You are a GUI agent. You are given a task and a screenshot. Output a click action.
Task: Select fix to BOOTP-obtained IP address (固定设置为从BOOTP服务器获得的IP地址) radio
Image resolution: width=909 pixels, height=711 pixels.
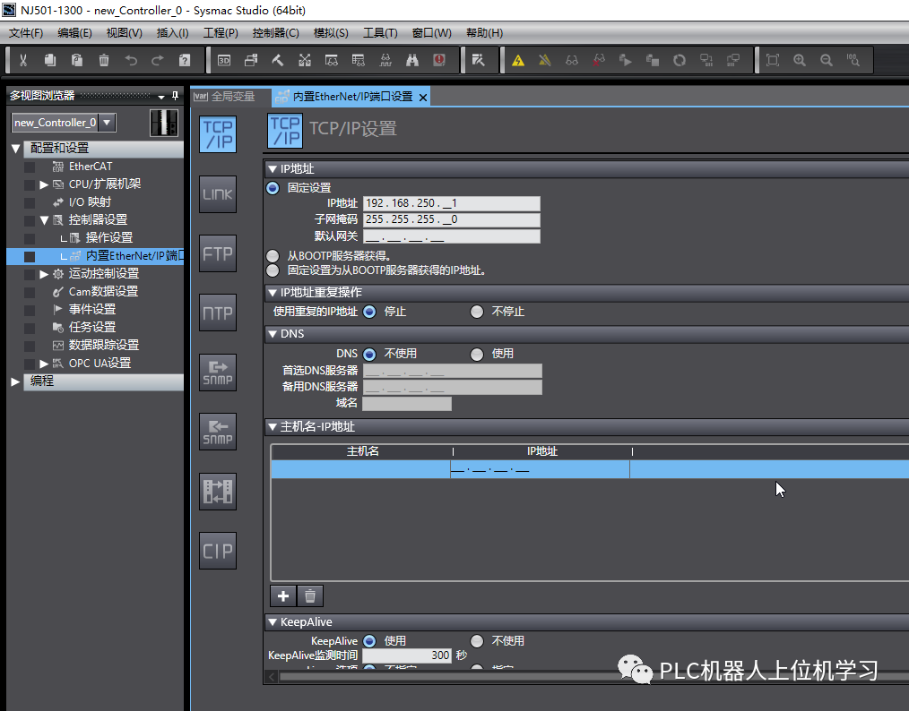click(273, 270)
